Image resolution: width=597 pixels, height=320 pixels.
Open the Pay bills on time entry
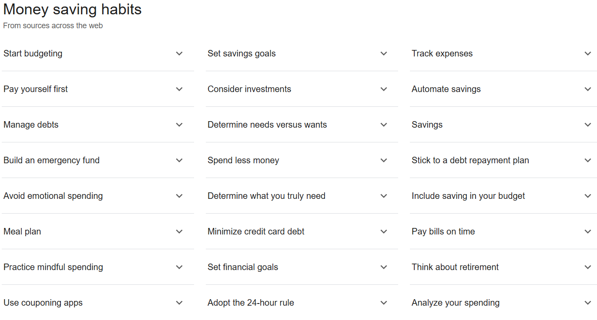point(588,231)
